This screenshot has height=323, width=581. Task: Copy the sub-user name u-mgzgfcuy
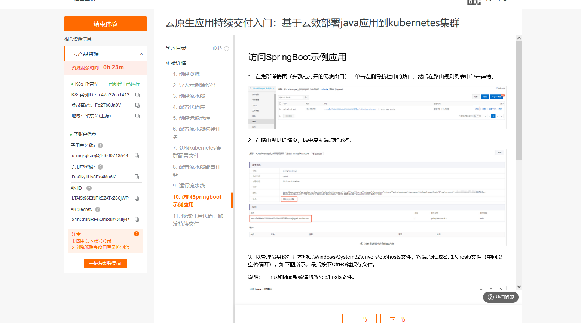tap(137, 156)
